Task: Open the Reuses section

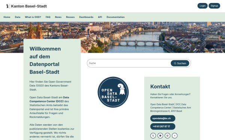Action: click(70, 17)
